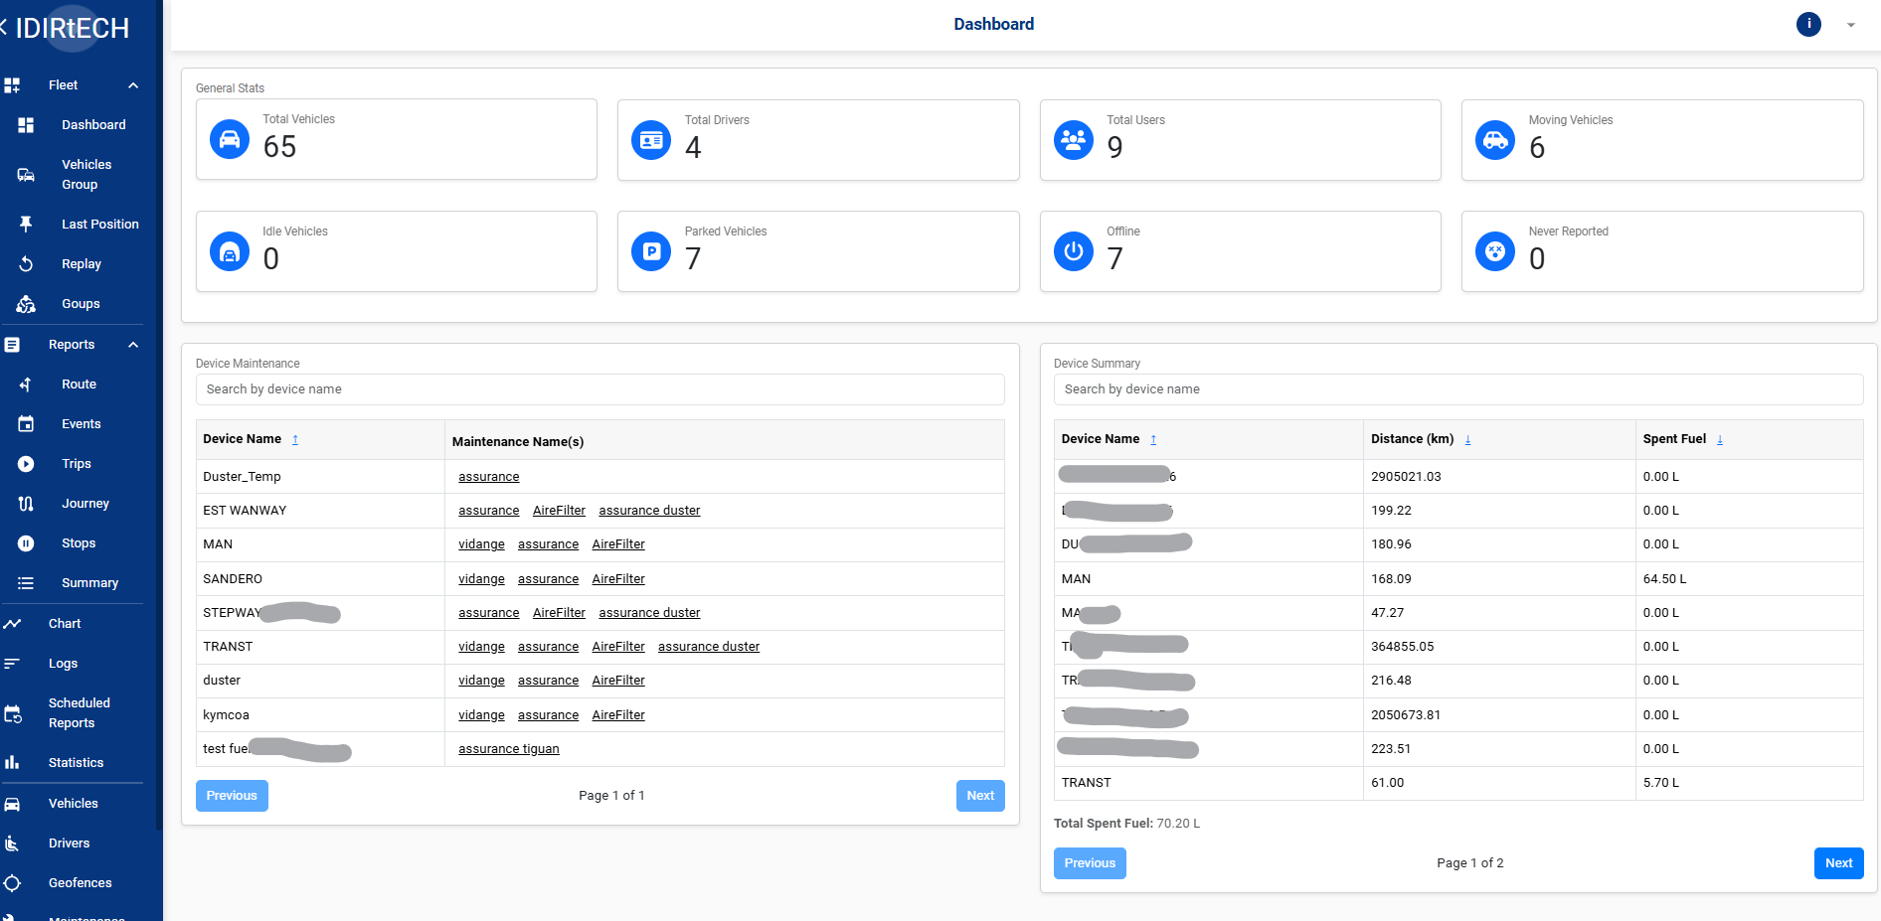Click the Geofences icon in sidebar
The image size is (1881, 921).
point(12,883)
